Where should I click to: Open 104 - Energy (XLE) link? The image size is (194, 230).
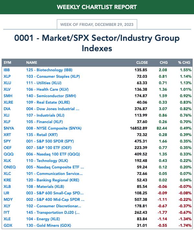[x=43, y=219]
